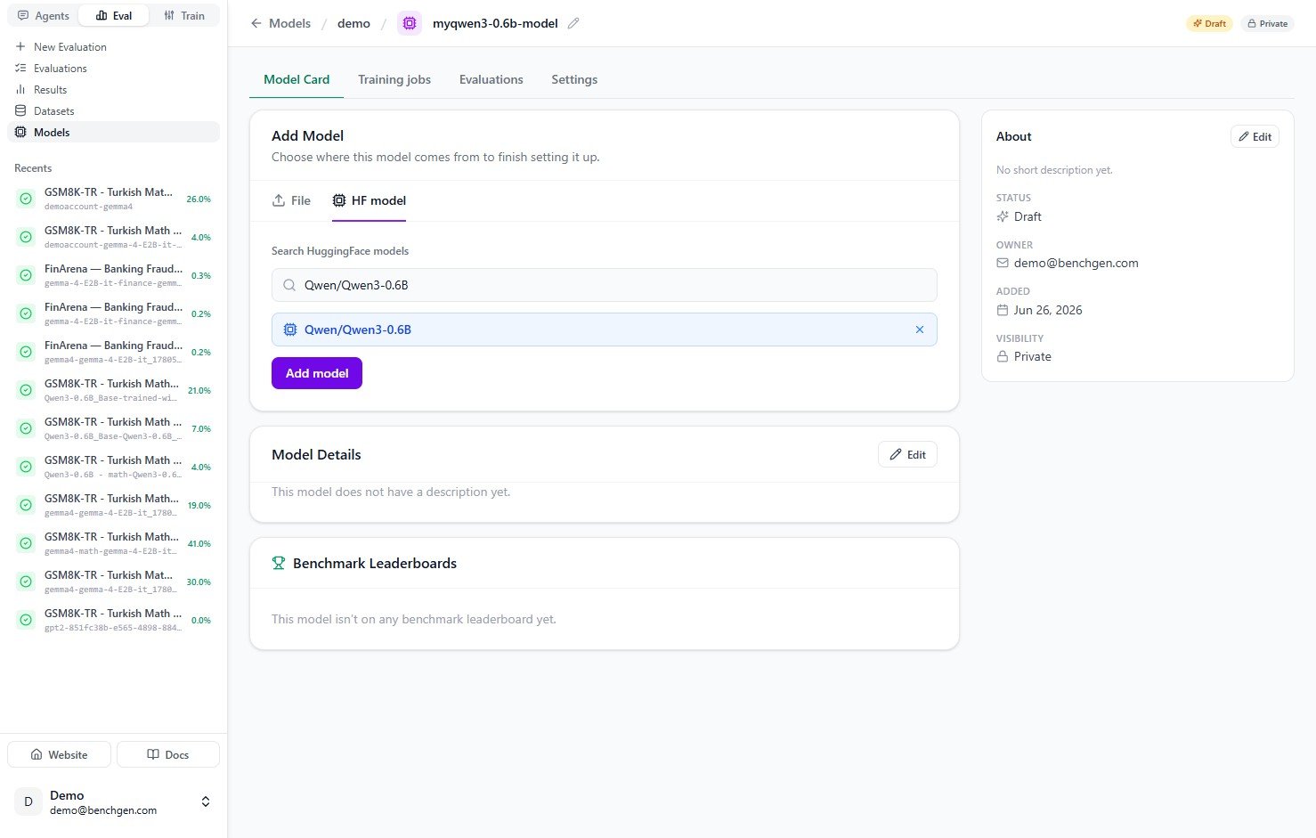This screenshot has height=838, width=1316.
Task: Click the pencil icon to rename myqwen3-0.6b-model
Action: [573, 23]
